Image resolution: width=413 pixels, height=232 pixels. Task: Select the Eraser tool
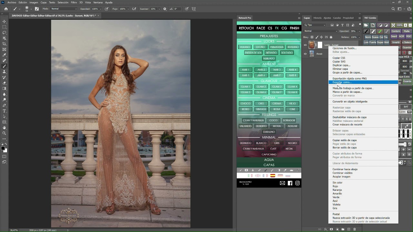[x=4, y=83]
